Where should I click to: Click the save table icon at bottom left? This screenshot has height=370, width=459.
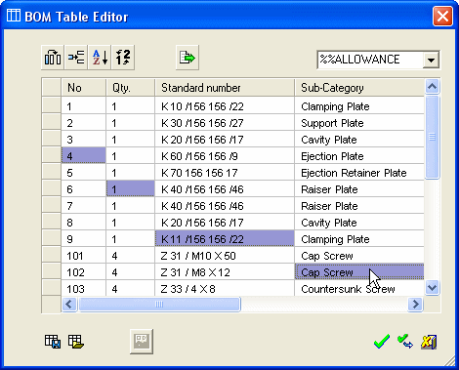coord(53,342)
